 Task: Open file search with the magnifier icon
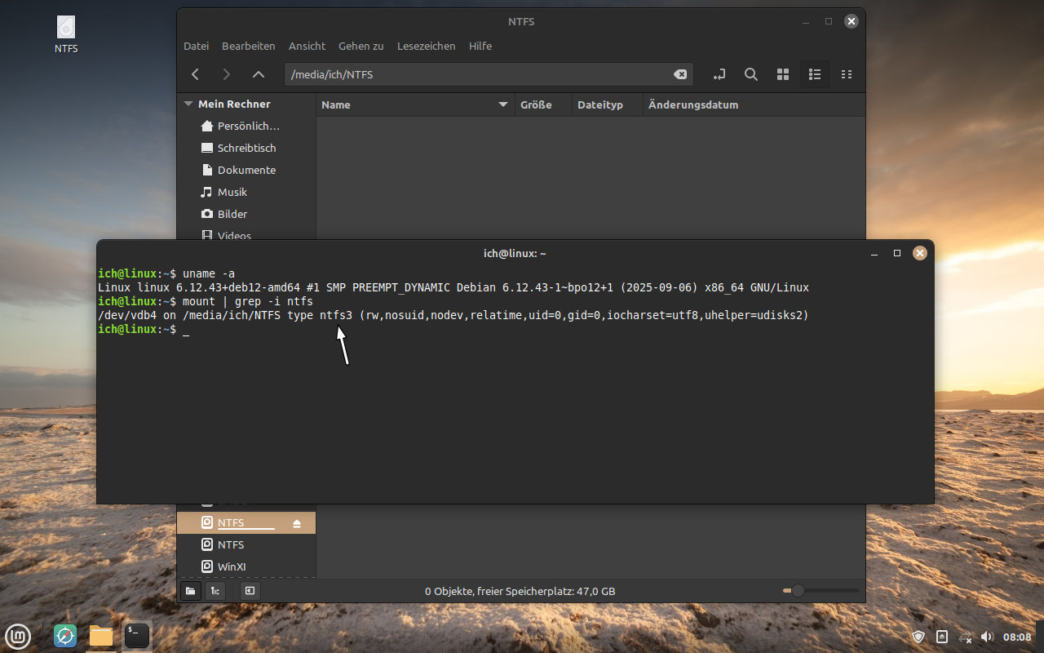(751, 74)
